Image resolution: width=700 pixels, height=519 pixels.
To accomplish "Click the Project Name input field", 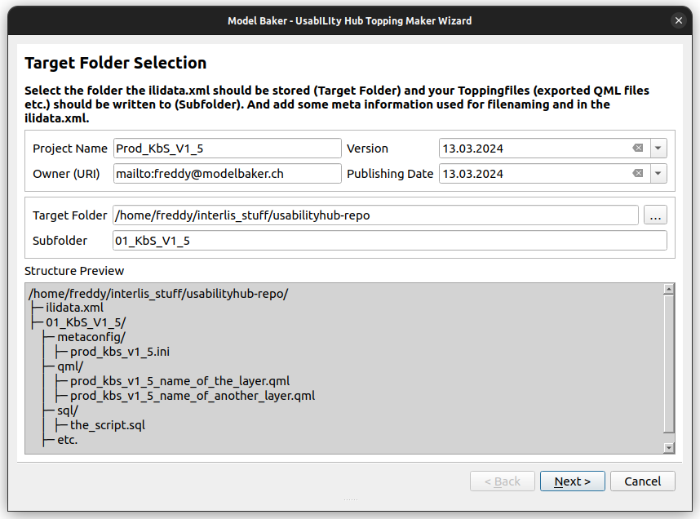I will 227,149.
